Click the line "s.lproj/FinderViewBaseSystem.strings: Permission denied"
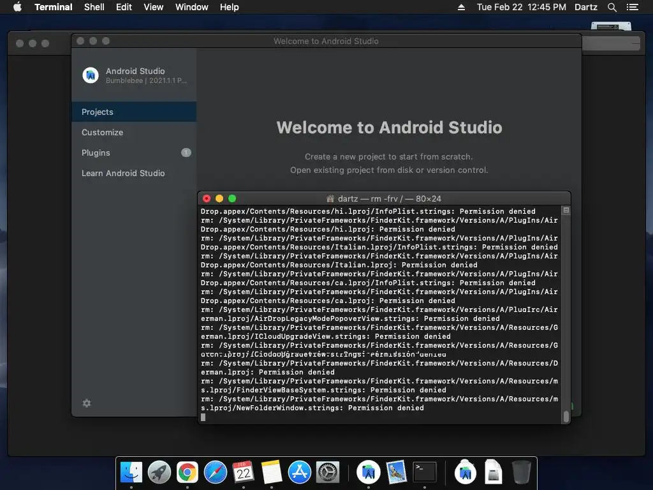 pos(323,390)
